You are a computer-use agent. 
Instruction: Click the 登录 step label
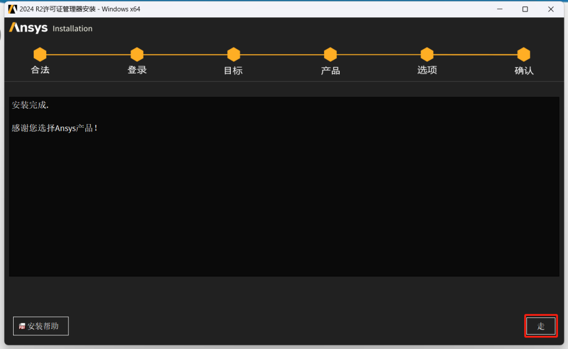(x=137, y=70)
